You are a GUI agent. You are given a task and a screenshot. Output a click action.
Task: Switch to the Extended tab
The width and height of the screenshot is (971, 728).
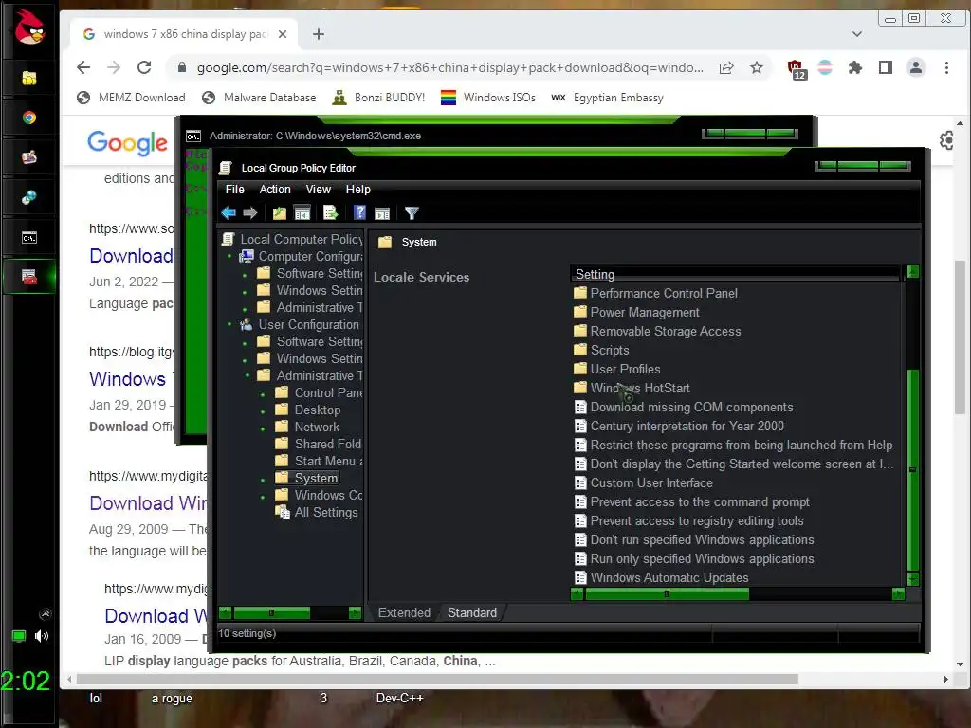[x=404, y=612]
